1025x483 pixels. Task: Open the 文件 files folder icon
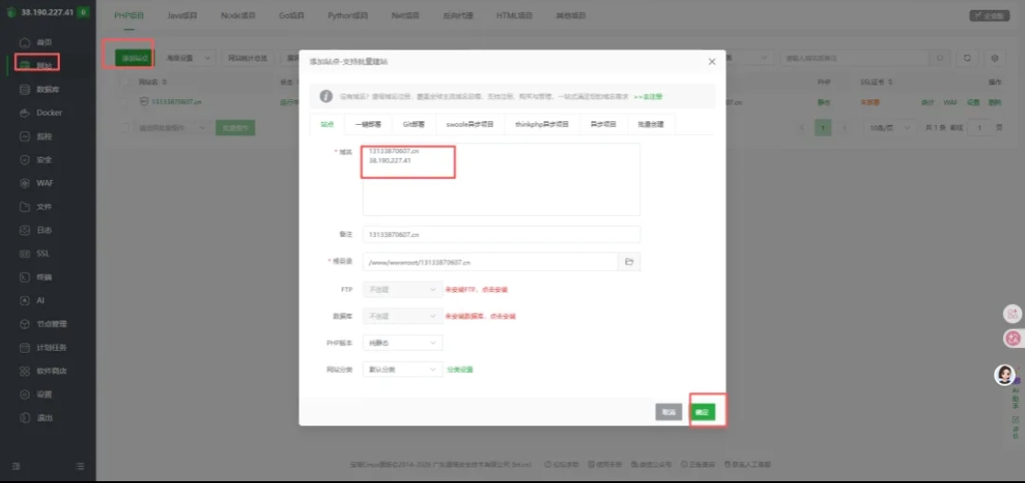coord(25,207)
